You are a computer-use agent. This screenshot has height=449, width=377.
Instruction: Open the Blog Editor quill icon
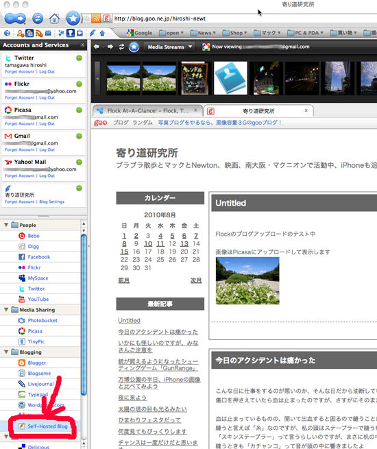(x=93, y=33)
